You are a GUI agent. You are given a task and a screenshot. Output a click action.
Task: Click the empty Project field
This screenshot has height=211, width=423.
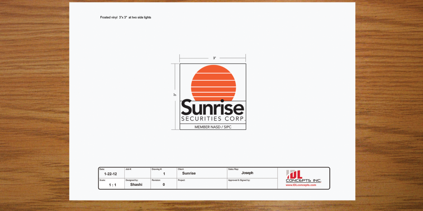(x=202, y=184)
